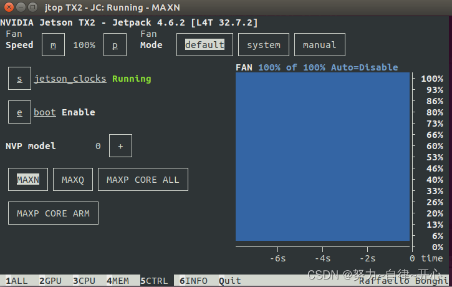This screenshot has width=452, height=287.
Task: Toggle boot enable with the e button
Action: [x=19, y=112]
